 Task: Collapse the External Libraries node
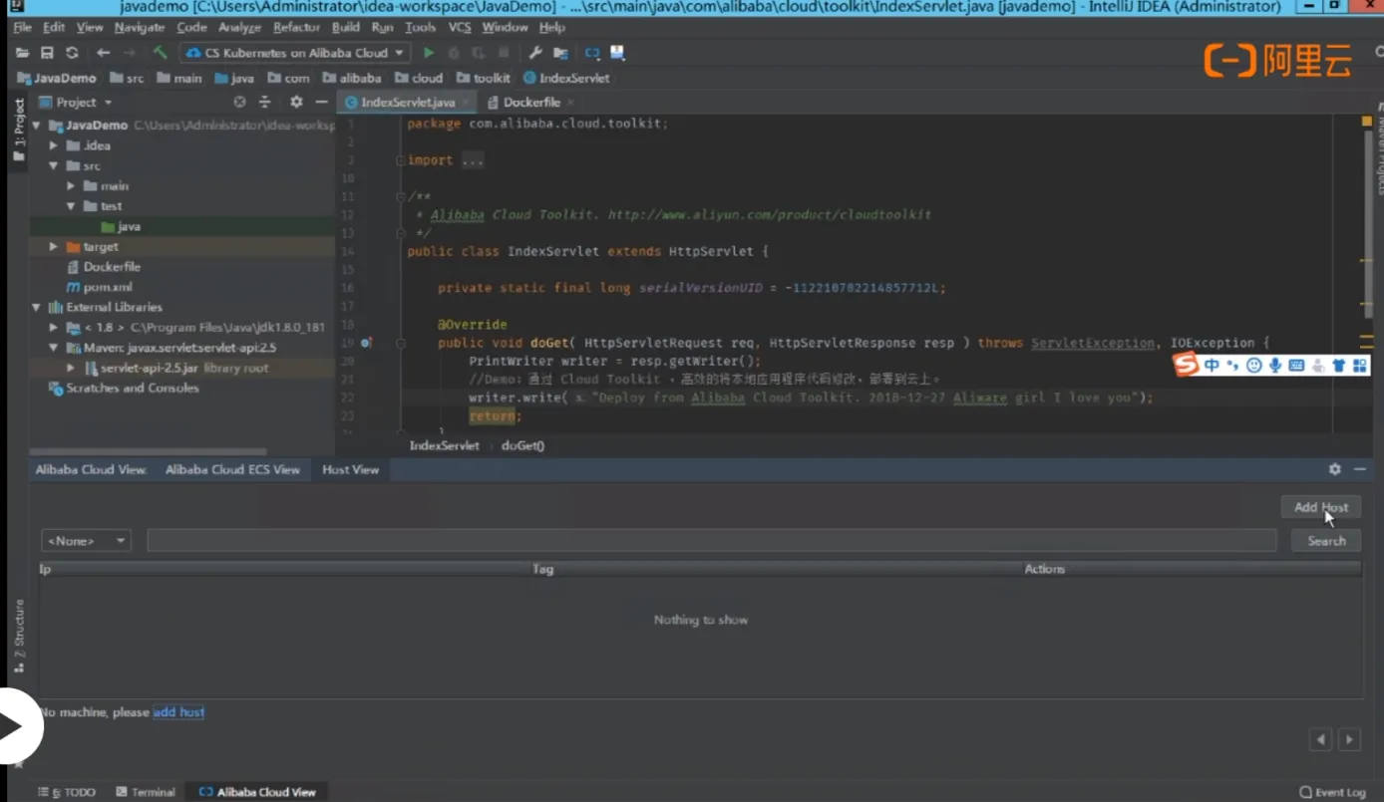tap(36, 307)
